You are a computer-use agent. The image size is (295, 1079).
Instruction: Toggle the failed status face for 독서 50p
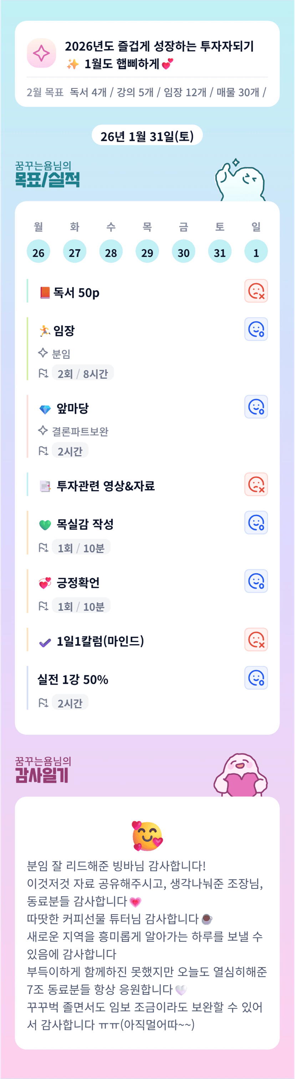256,291
